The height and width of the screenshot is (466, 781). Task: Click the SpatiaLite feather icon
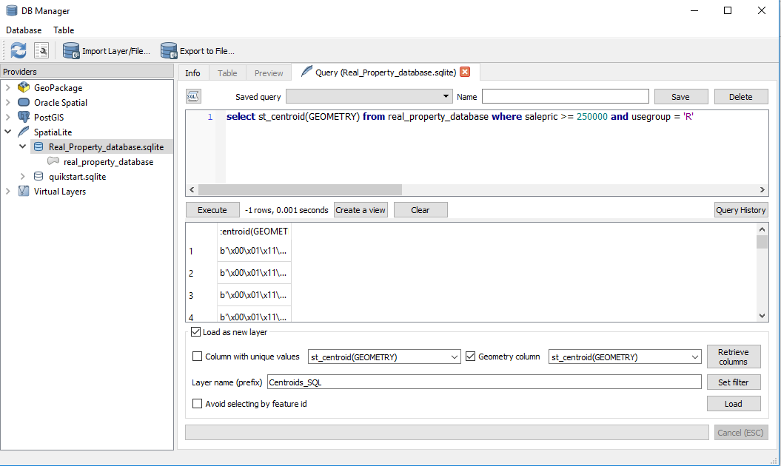24,132
